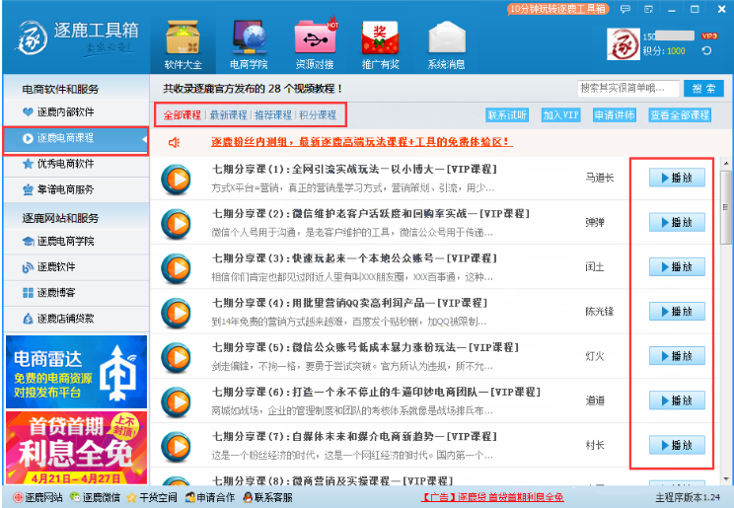Open the 10分钟玩转逐鹿工具箱 banner

(x=558, y=9)
